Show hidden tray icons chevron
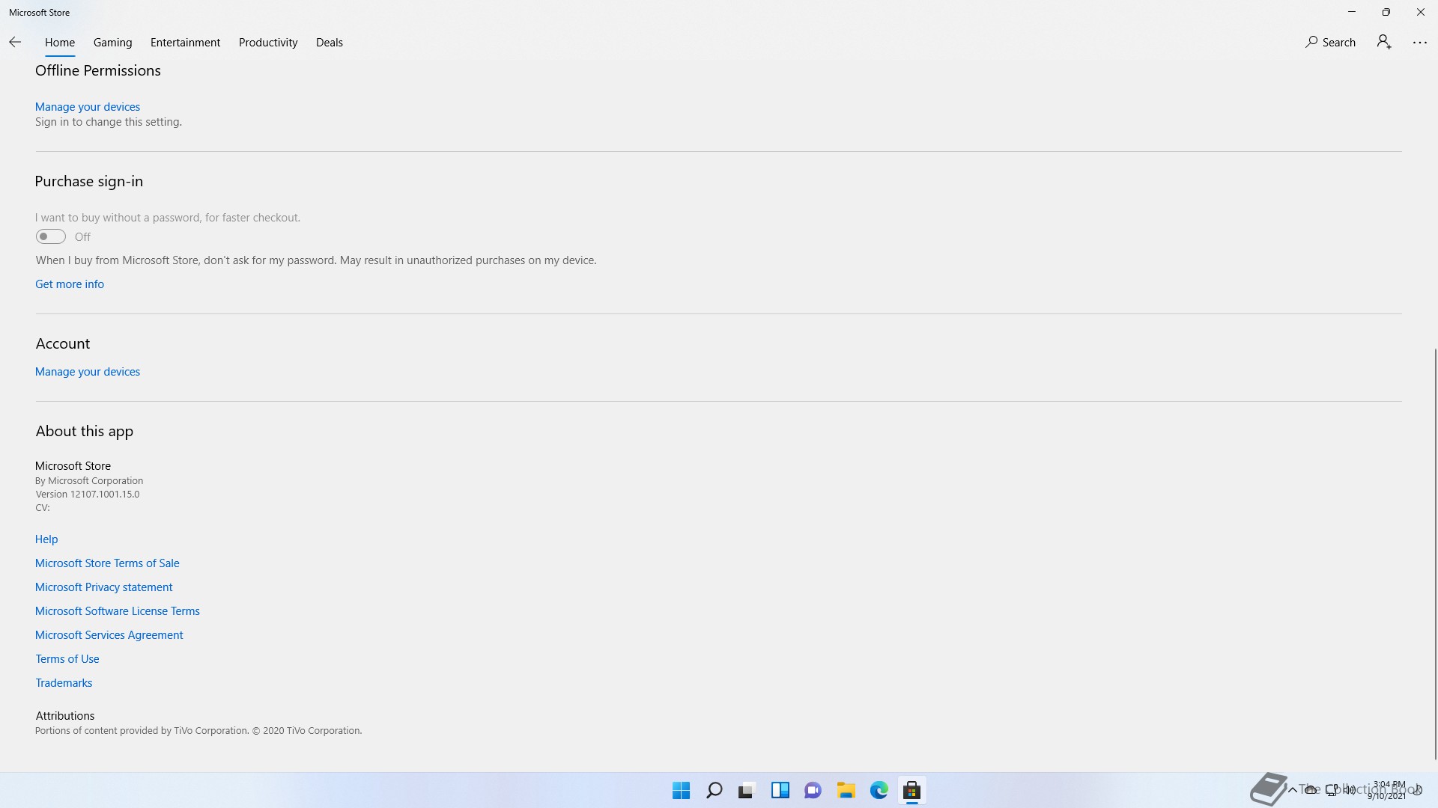 (1292, 790)
